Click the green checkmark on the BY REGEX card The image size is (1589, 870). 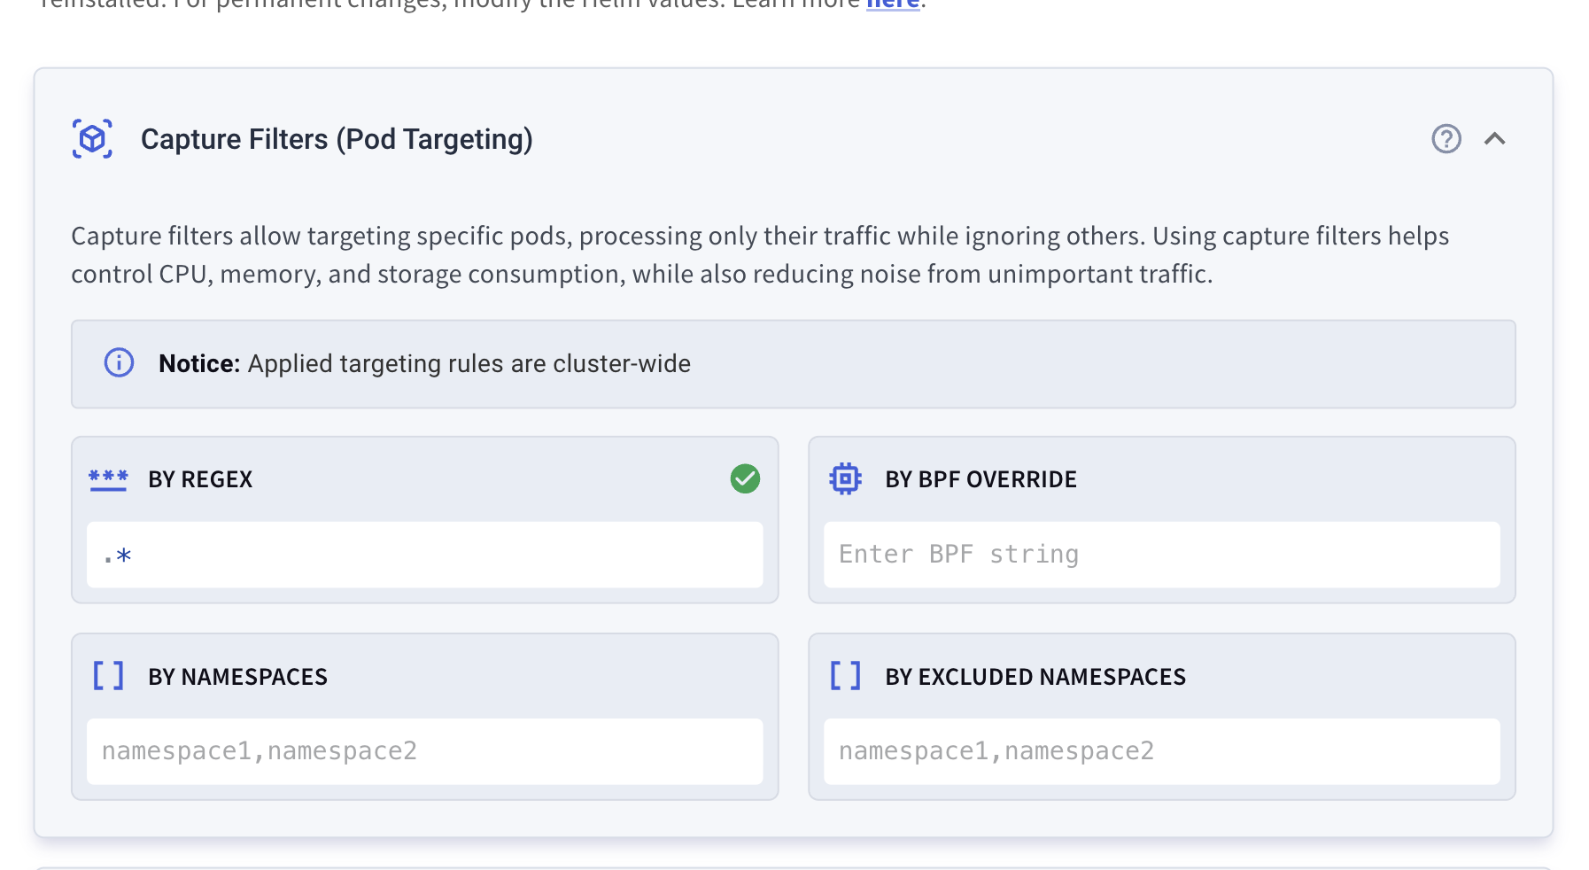pos(744,478)
